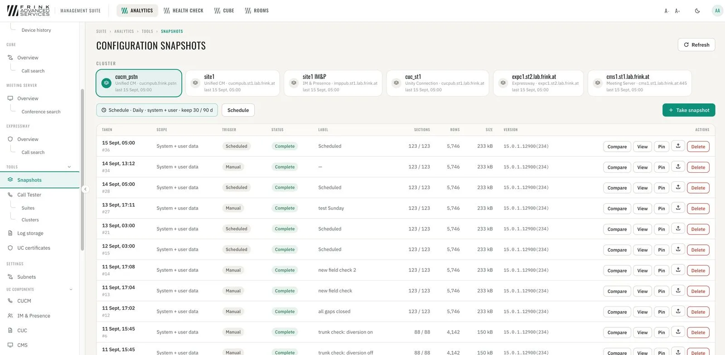This screenshot has width=725, height=355.
Task: Open Snapshots in the sidebar
Action: click(40, 180)
